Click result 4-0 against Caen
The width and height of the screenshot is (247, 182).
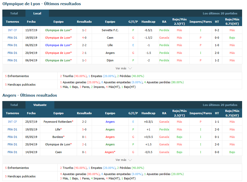84,38
